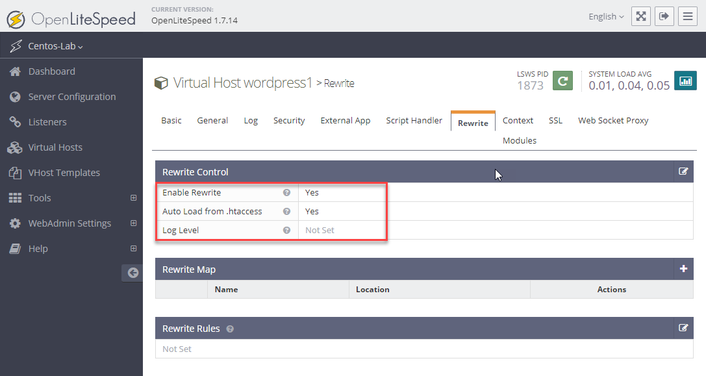Click the Rewrite Rules Not Set value
This screenshot has height=376, width=706.
pyautogui.click(x=177, y=349)
